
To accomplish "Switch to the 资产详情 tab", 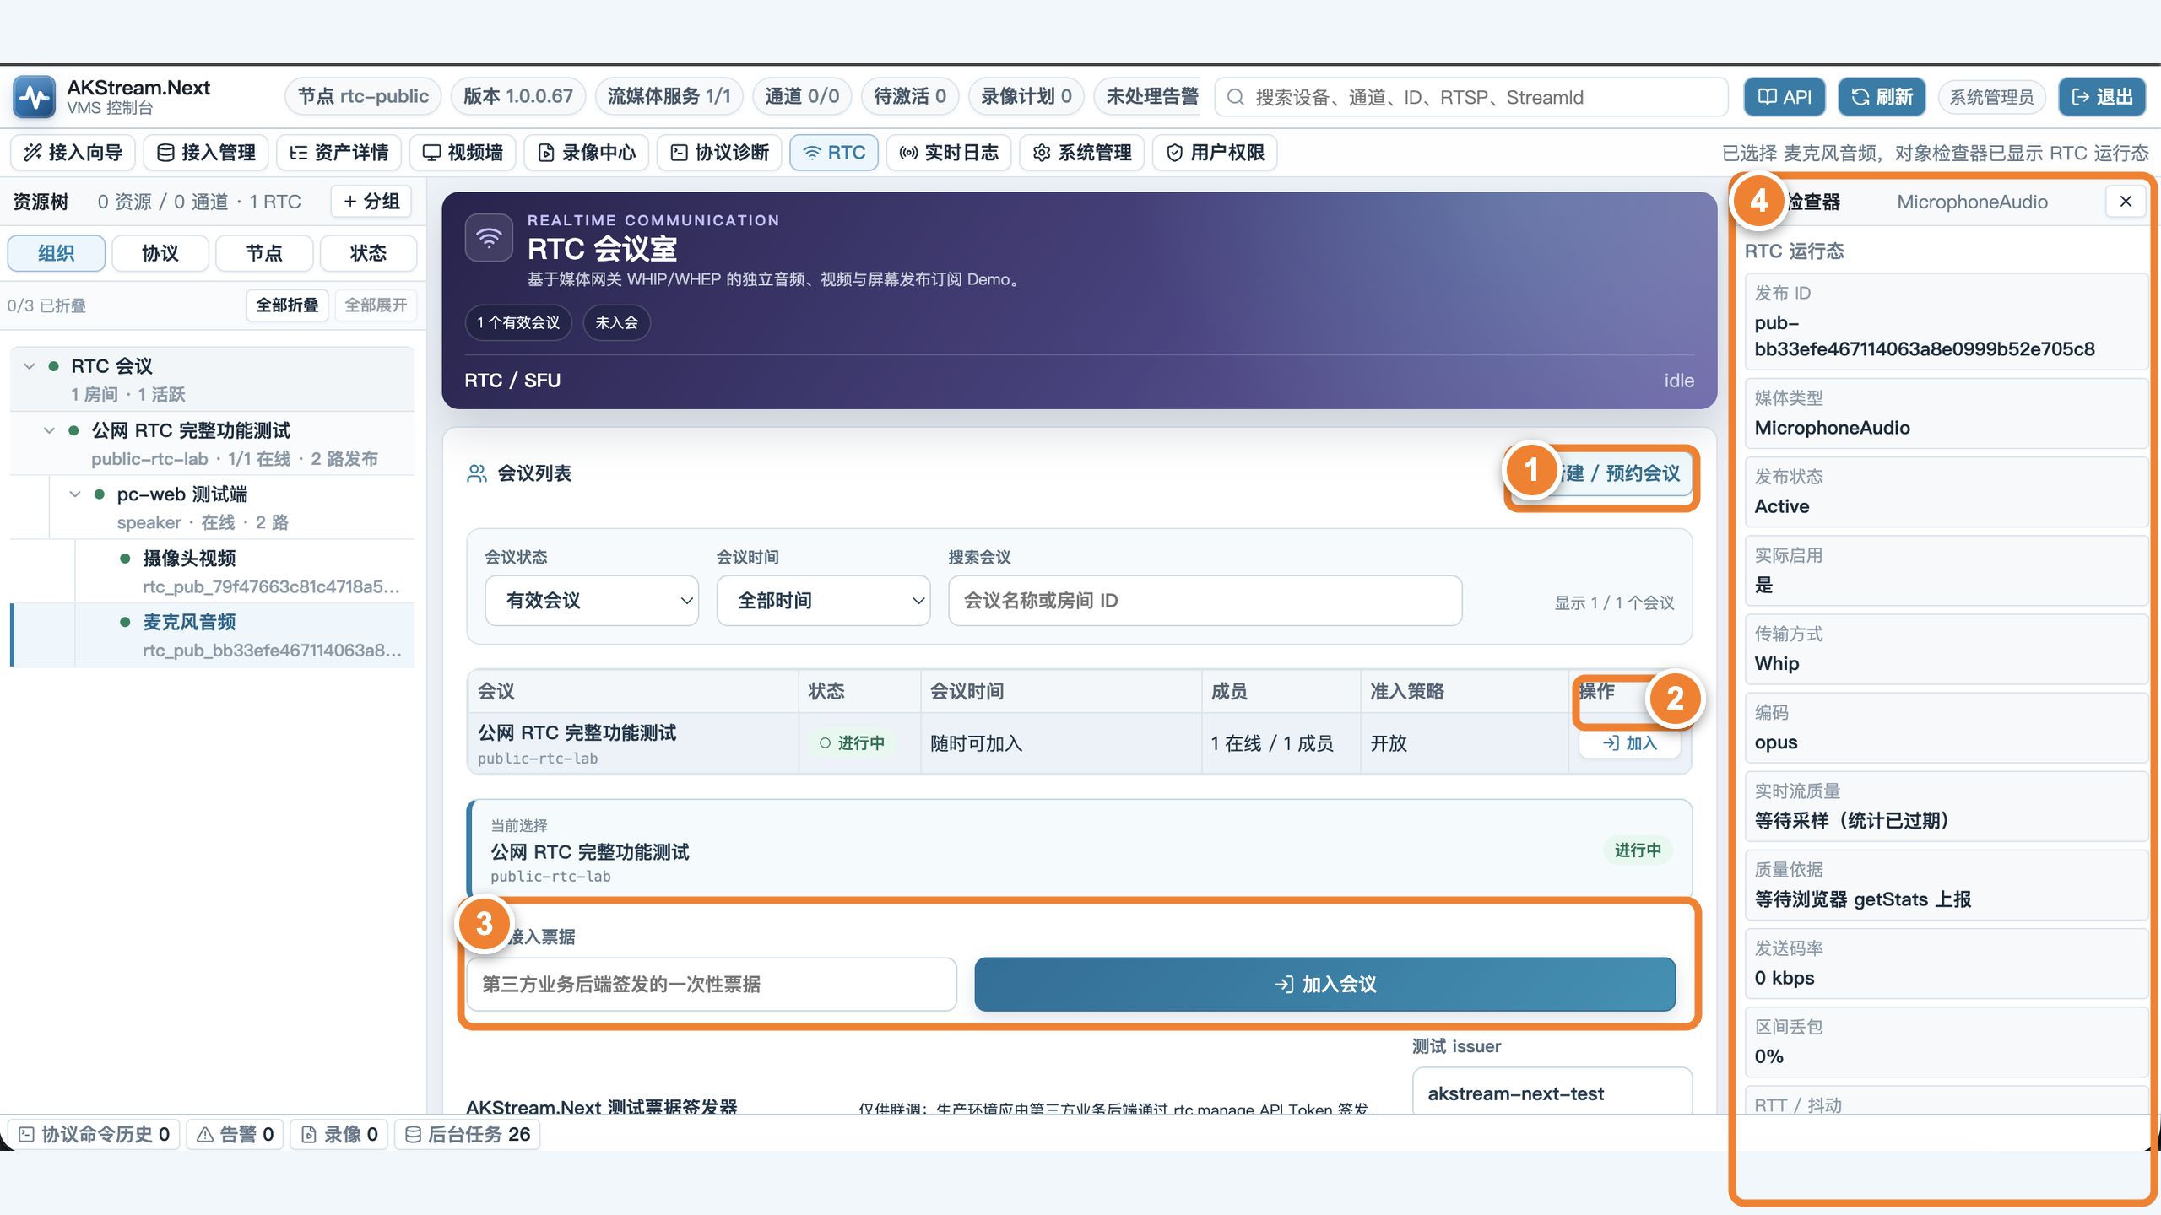I will coord(339,153).
